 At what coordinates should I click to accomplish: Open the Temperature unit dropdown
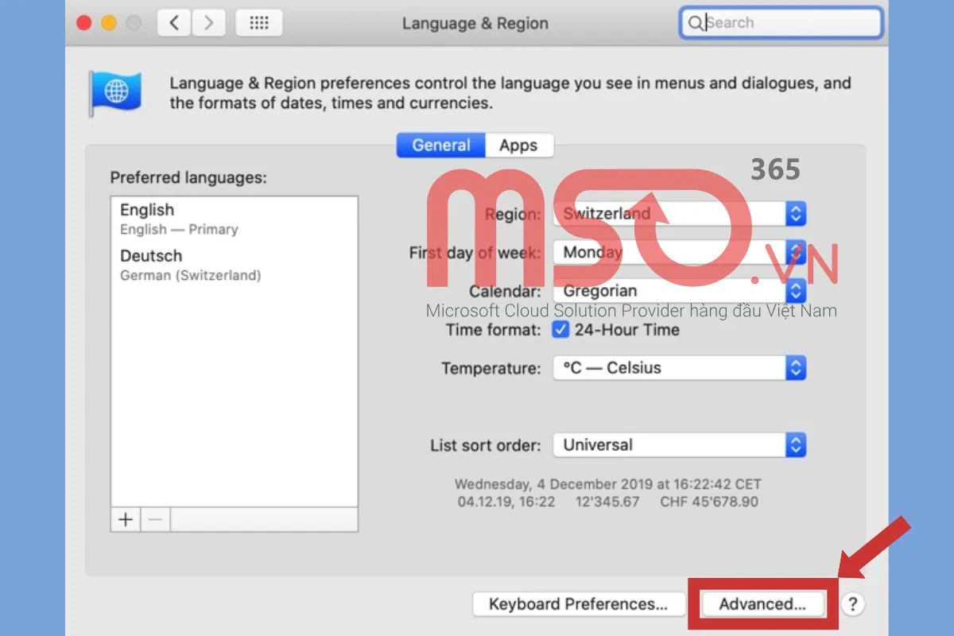tap(680, 368)
